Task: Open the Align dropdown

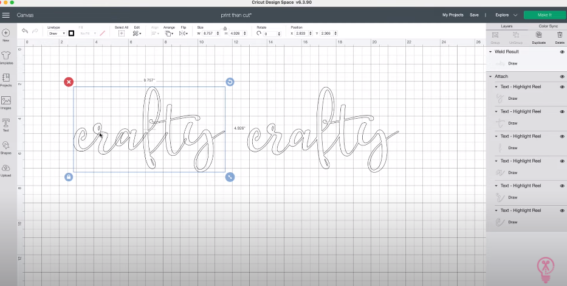Action: pos(155,33)
